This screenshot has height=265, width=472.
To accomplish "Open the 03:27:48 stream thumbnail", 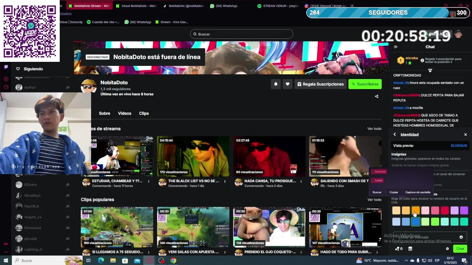I will click(269, 156).
